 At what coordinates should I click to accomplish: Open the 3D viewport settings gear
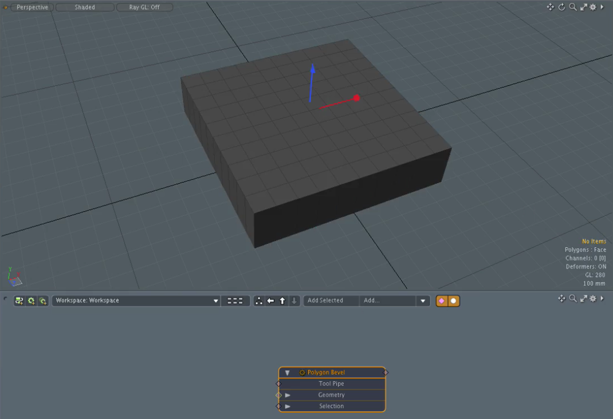point(593,7)
